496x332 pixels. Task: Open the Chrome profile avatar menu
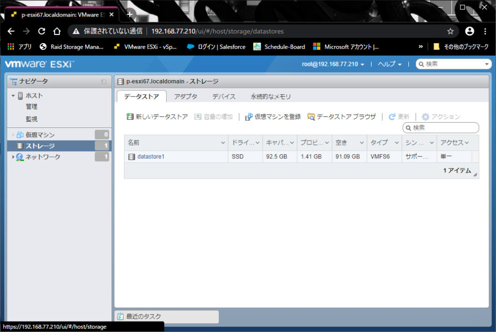469,31
